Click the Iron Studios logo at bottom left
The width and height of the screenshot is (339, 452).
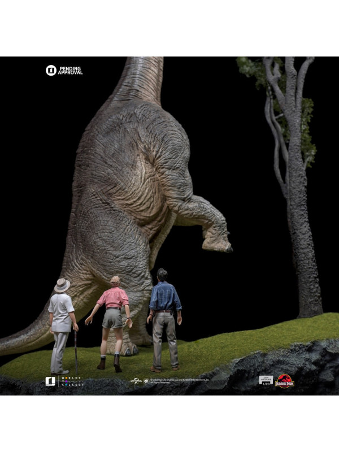click(50, 381)
